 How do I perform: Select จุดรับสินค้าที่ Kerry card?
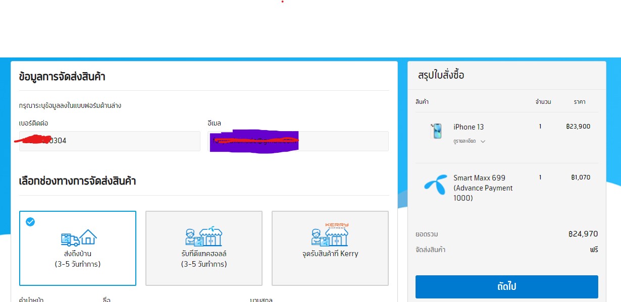[x=330, y=248]
